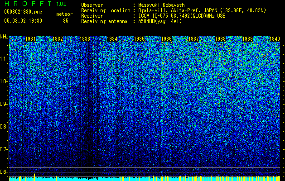Click the 0.8 frequency axis label
285x181 pixels.
(4, 127)
